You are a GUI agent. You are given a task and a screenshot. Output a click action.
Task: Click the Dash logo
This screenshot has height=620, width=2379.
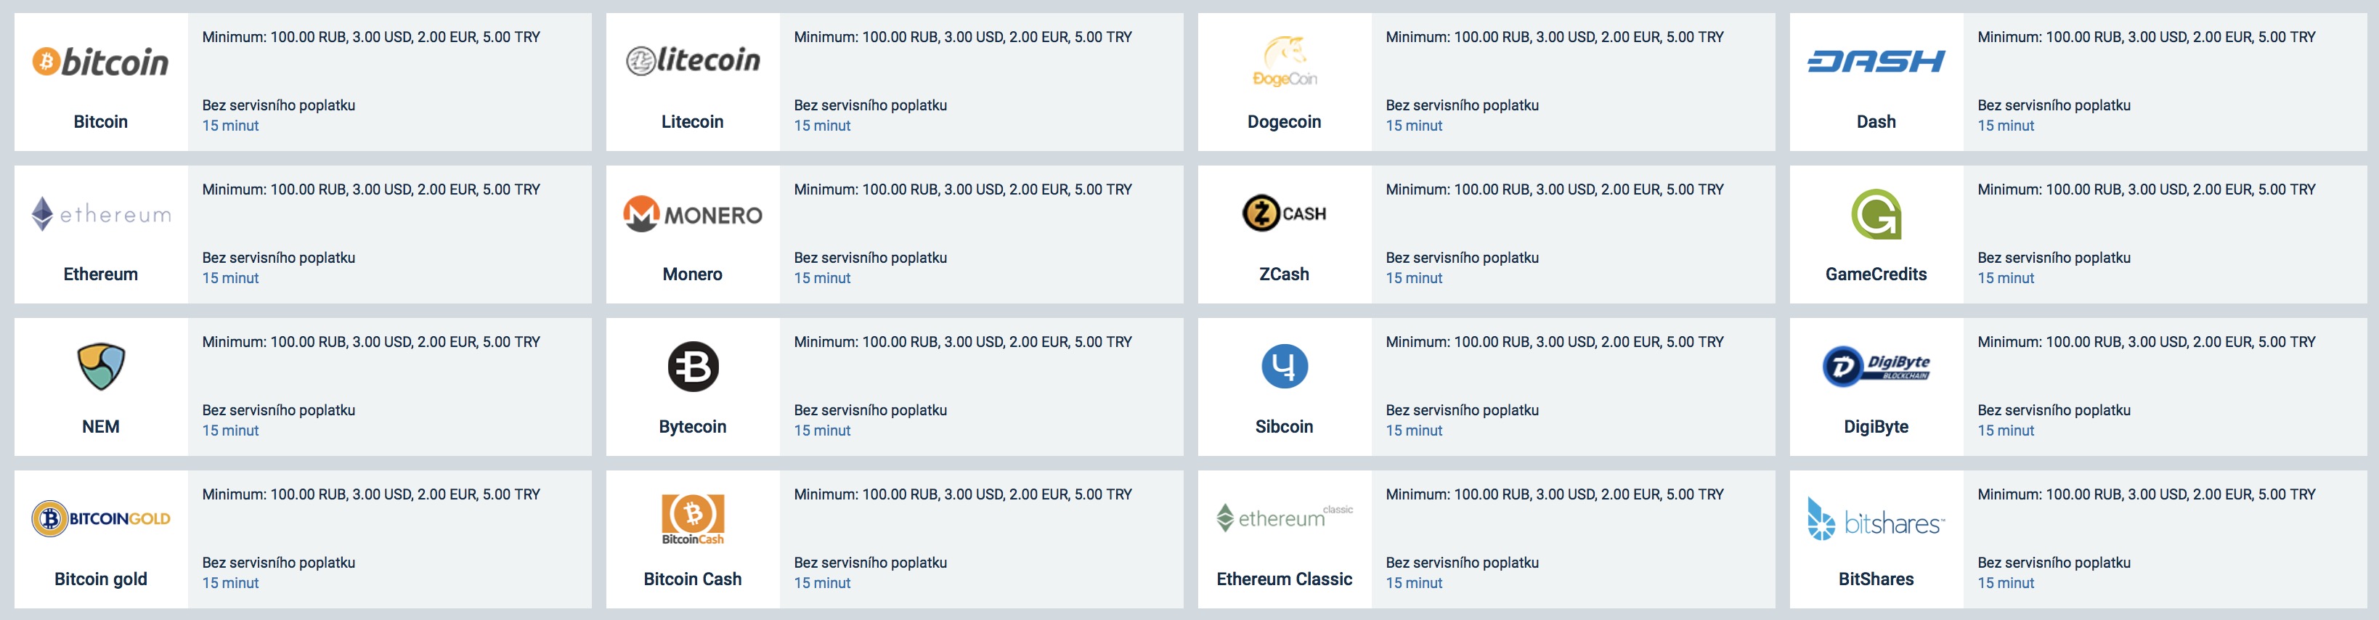click(x=1876, y=62)
